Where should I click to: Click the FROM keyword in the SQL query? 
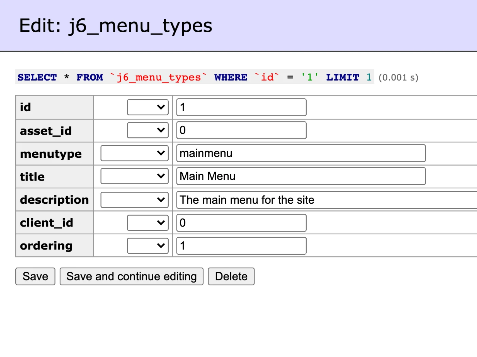click(90, 78)
